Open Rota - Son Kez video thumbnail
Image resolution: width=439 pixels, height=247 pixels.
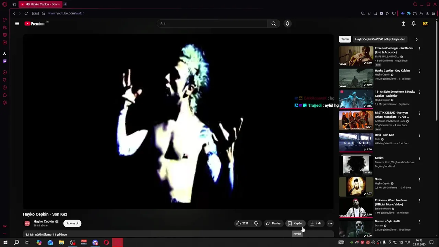coord(356,142)
